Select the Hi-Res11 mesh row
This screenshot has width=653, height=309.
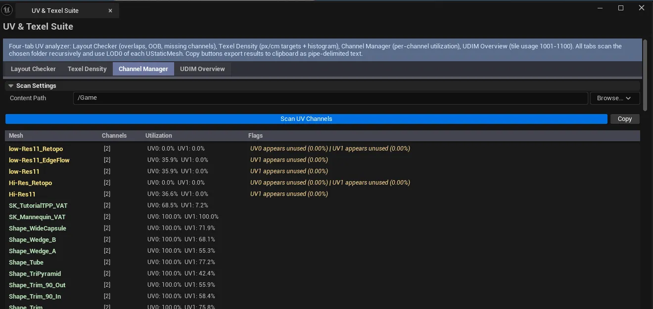click(x=323, y=194)
